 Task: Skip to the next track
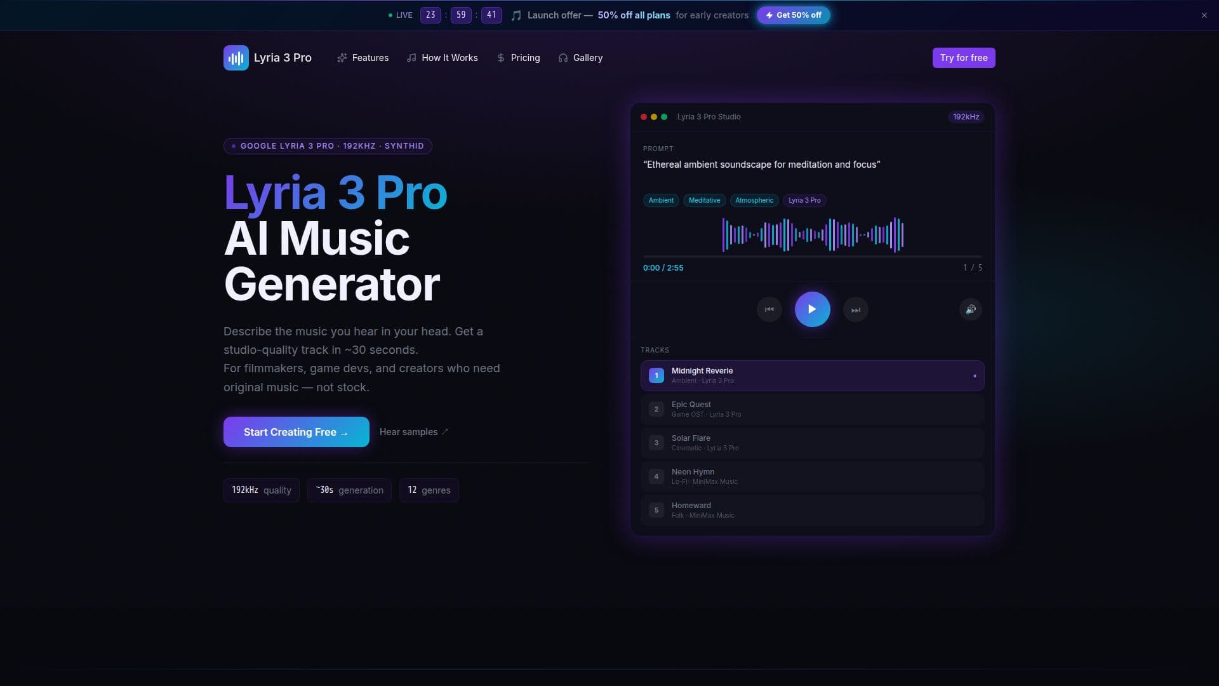855,309
